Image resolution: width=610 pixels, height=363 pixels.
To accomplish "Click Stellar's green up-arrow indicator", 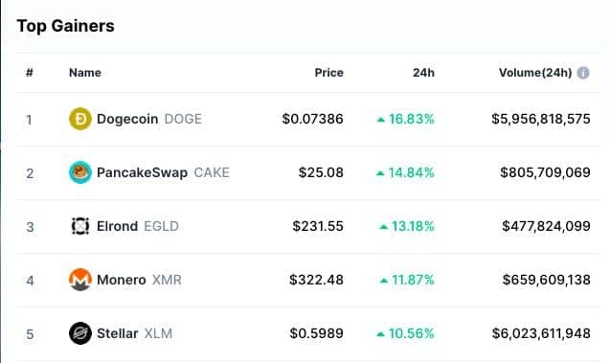I will 381,334.
